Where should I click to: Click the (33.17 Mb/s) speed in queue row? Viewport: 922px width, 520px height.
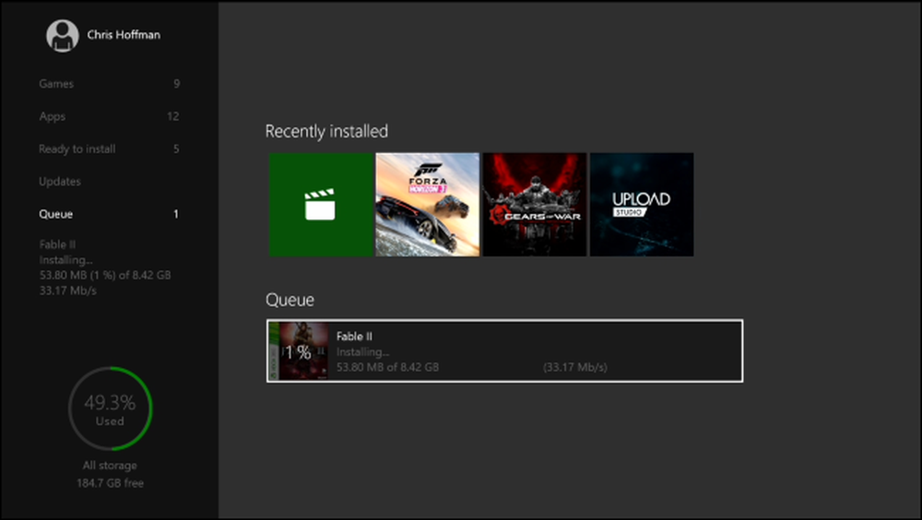(x=575, y=367)
